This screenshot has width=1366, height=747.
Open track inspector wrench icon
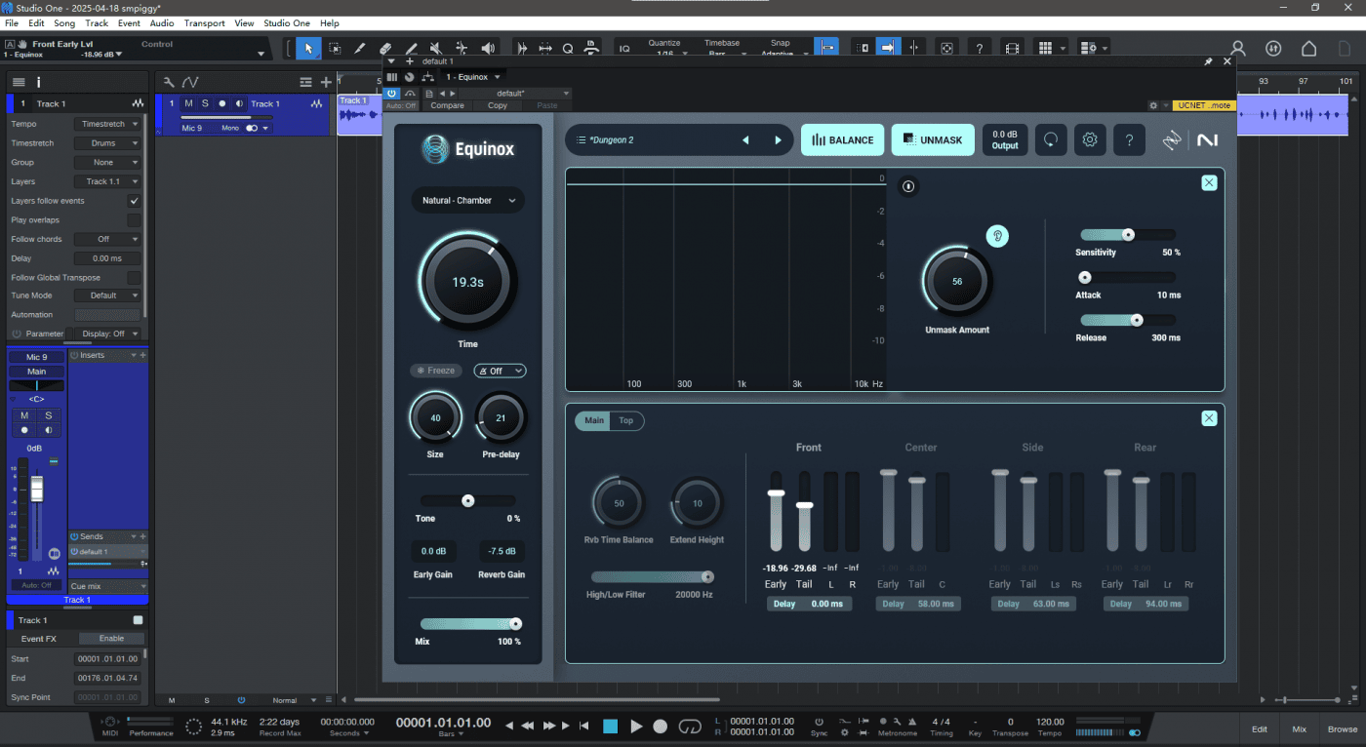point(169,82)
